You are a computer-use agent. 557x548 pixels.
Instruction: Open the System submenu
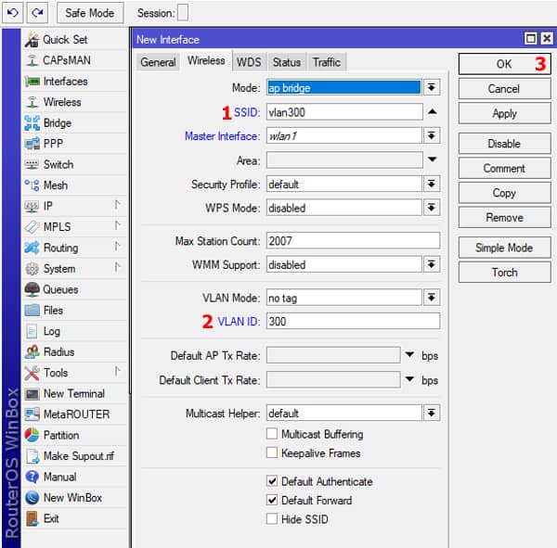[75, 269]
